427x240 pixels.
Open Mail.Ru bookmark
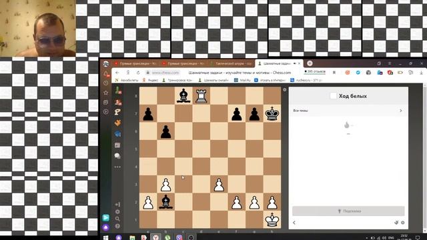[242, 80]
